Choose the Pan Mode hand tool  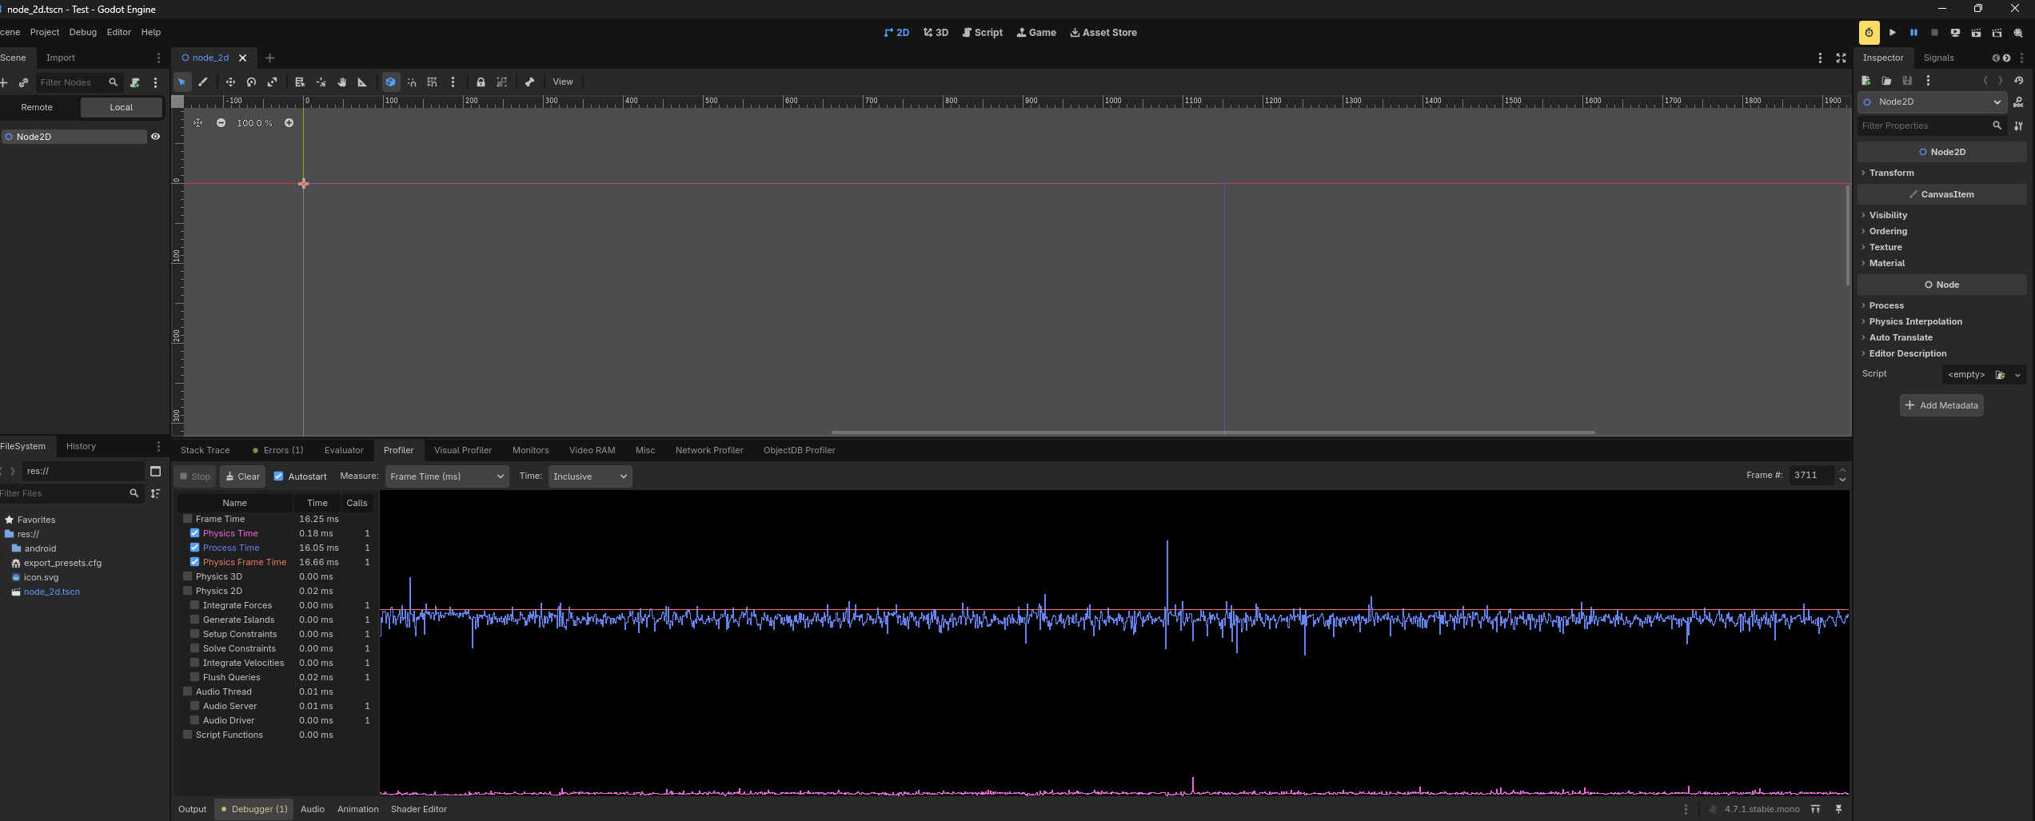tap(341, 82)
